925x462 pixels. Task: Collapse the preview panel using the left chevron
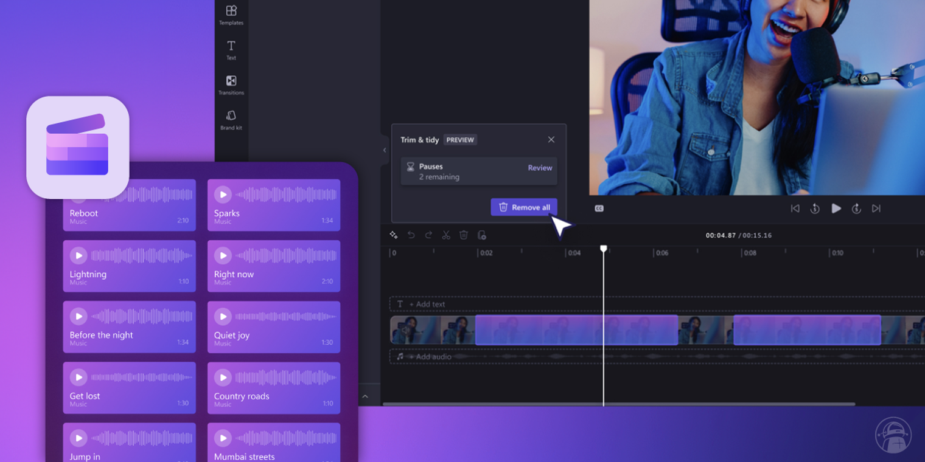(x=385, y=150)
